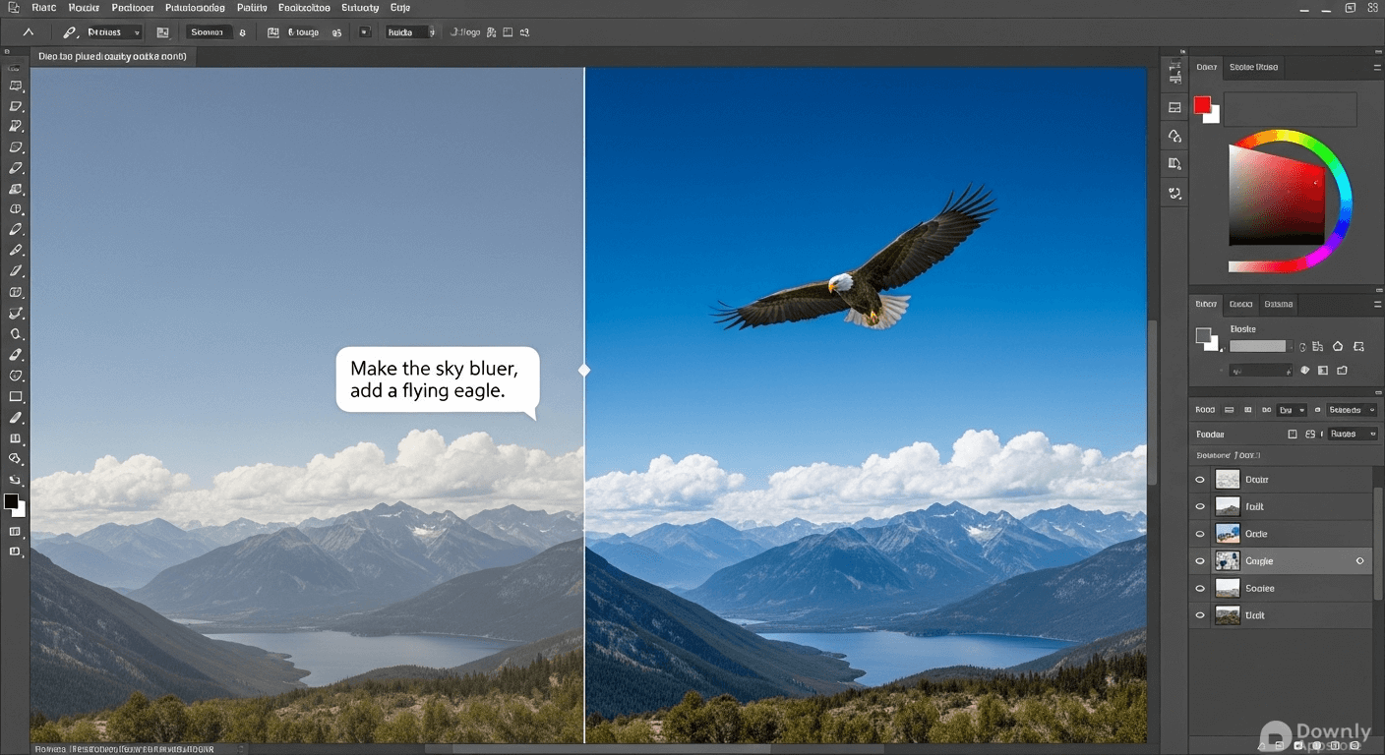The width and height of the screenshot is (1385, 755).
Task: Click the black foreground color square in left toolbar
Action: pos(12,502)
